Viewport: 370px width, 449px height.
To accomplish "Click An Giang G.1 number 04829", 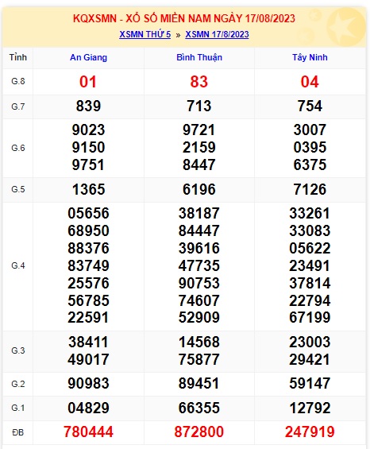I will 88,408.
